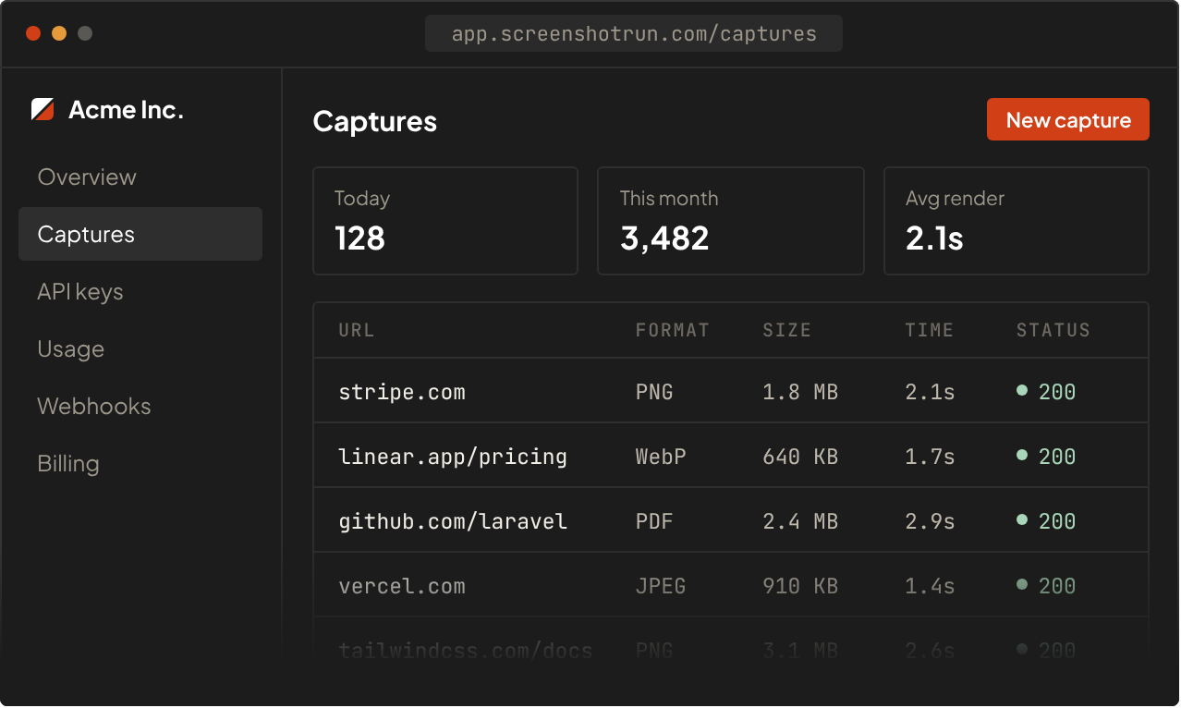Sort by the TIME column header

[930, 330]
